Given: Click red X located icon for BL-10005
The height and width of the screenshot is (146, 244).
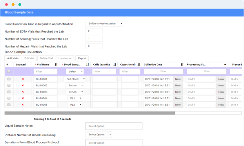Looking at the screenshot, I should 23,105.
